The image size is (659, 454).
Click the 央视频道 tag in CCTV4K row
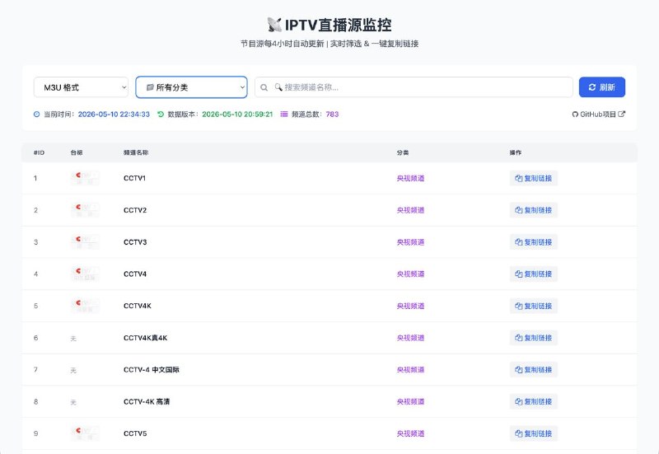(410, 306)
